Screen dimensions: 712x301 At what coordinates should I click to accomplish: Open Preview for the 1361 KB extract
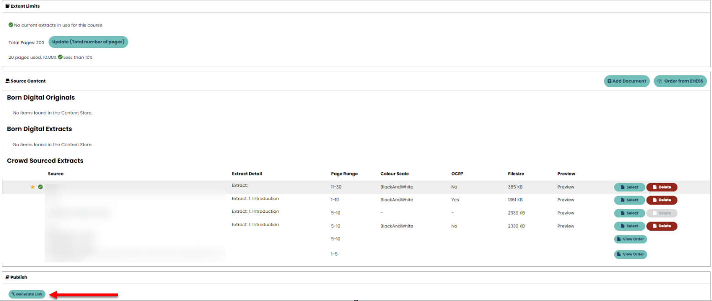pyautogui.click(x=566, y=200)
